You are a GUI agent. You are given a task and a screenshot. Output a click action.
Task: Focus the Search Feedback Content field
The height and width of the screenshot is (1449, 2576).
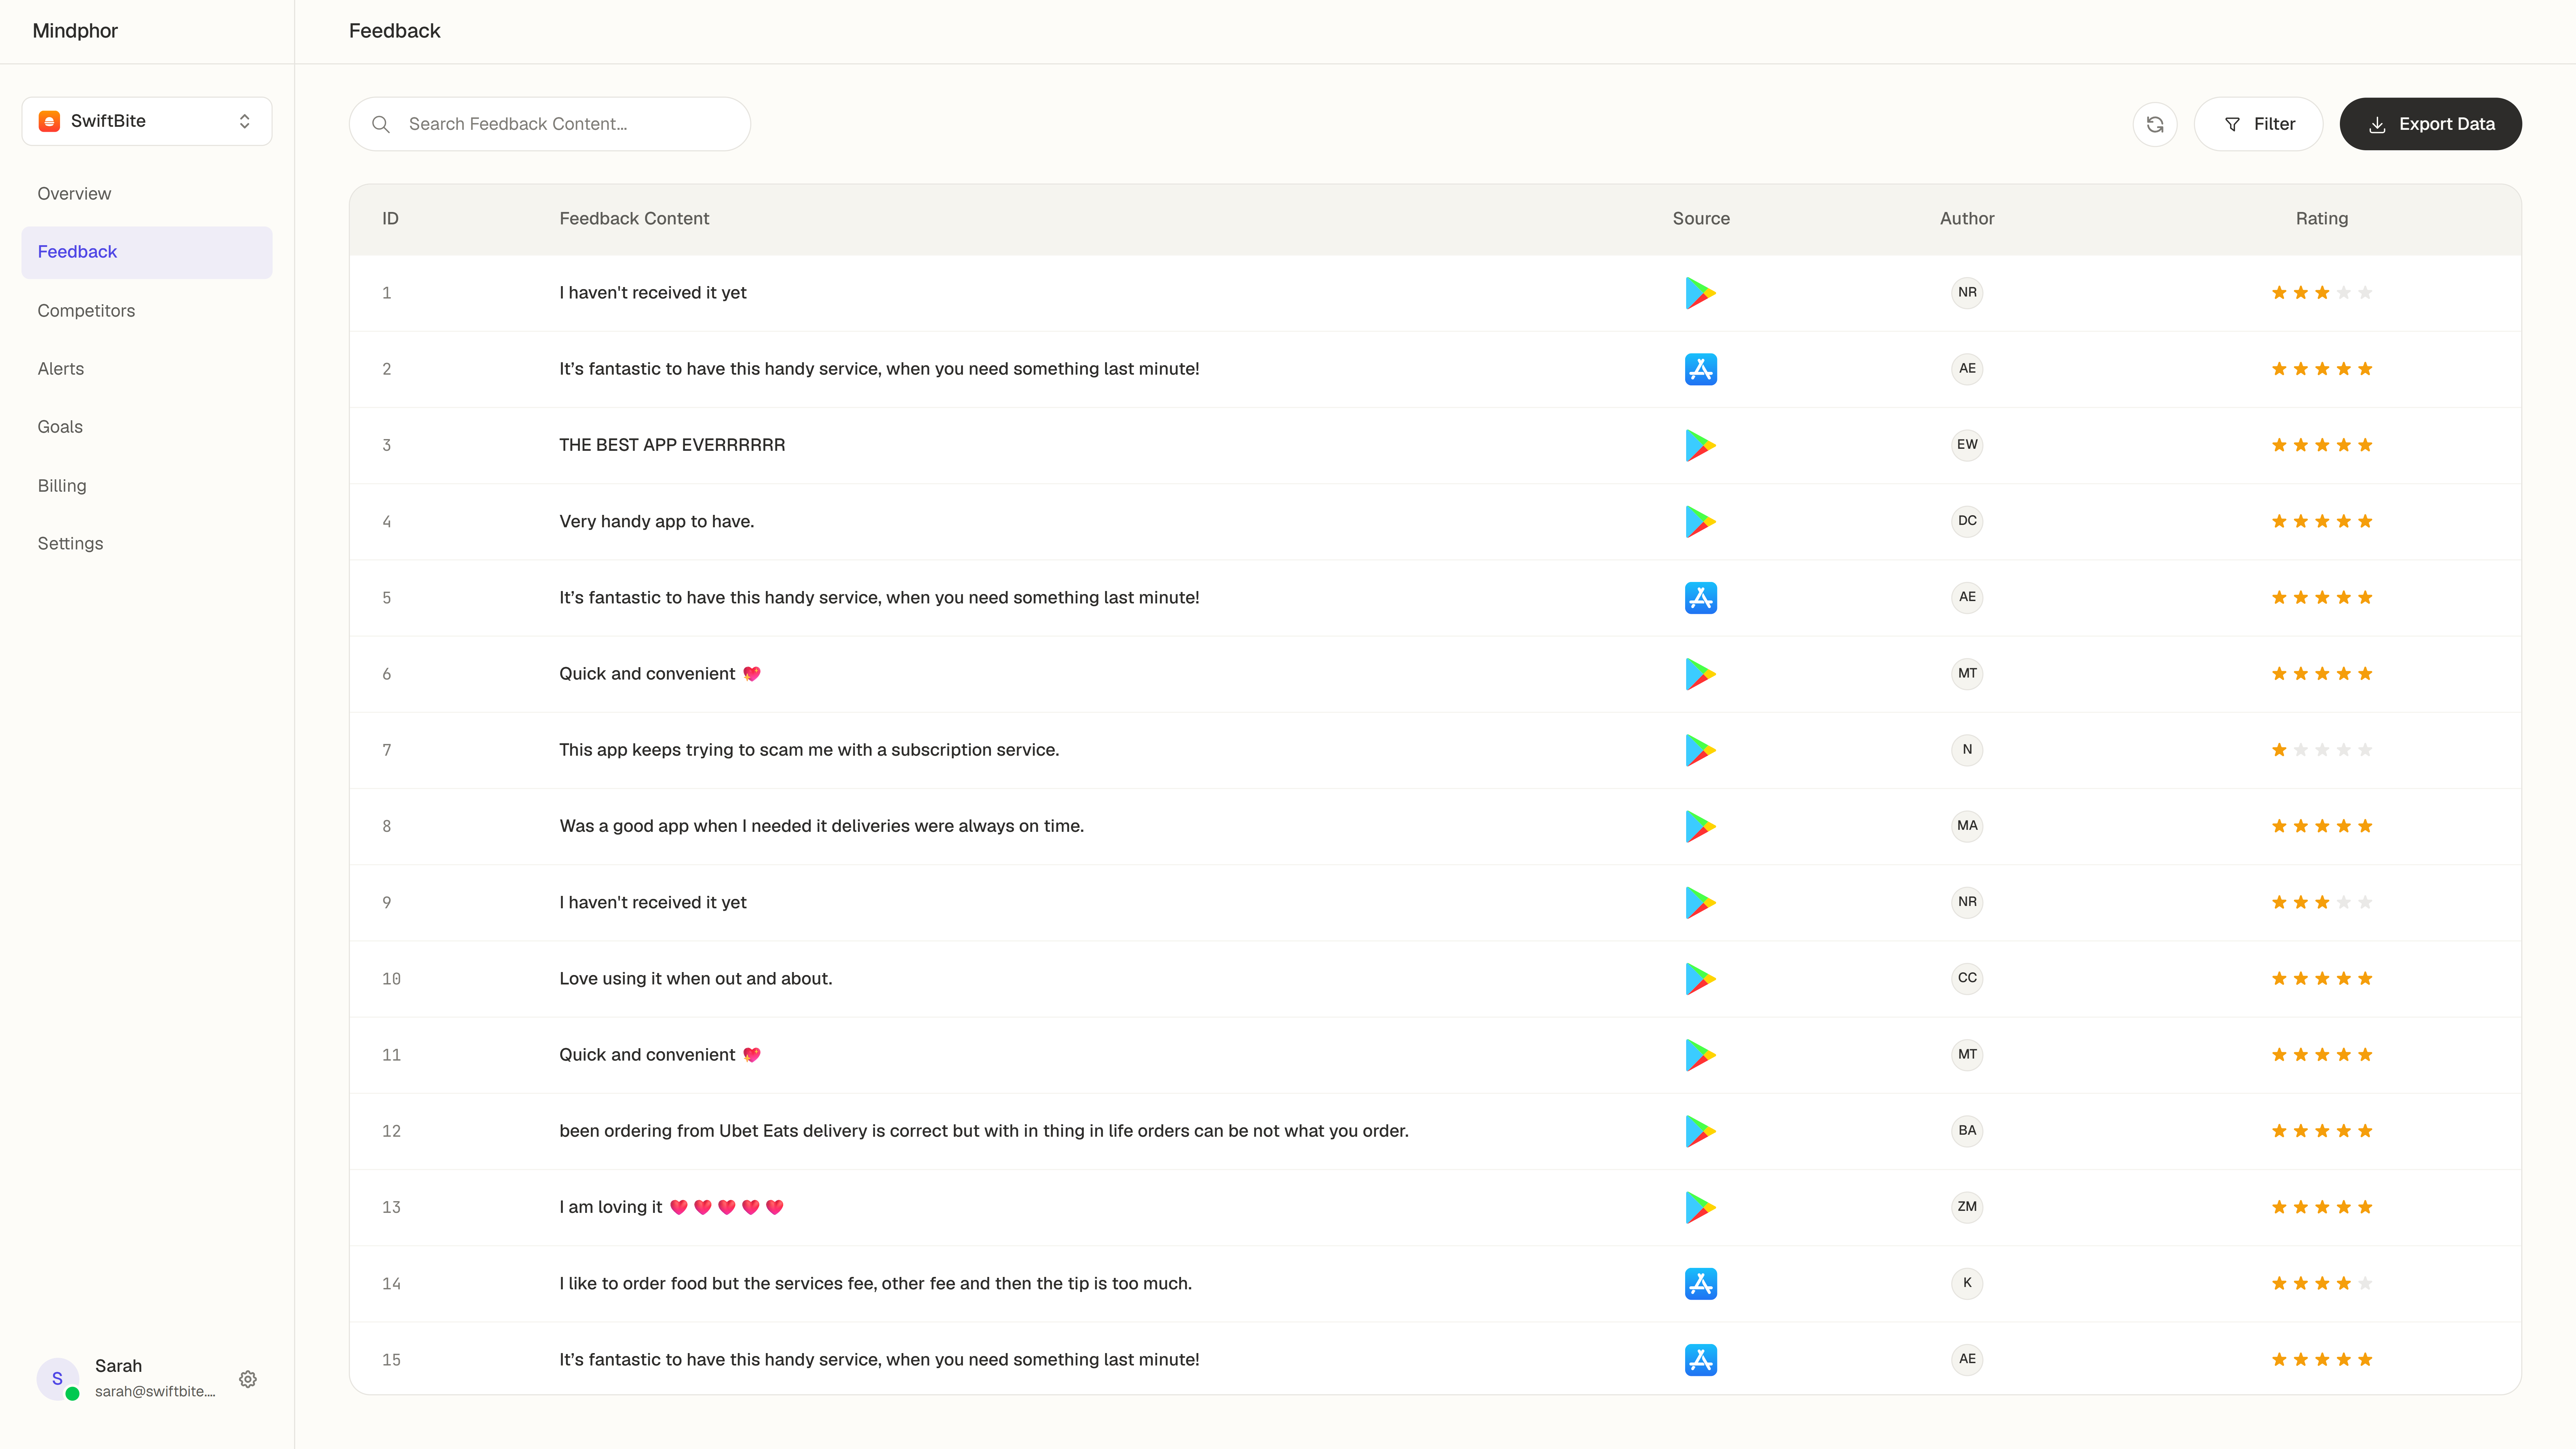click(x=550, y=124)
